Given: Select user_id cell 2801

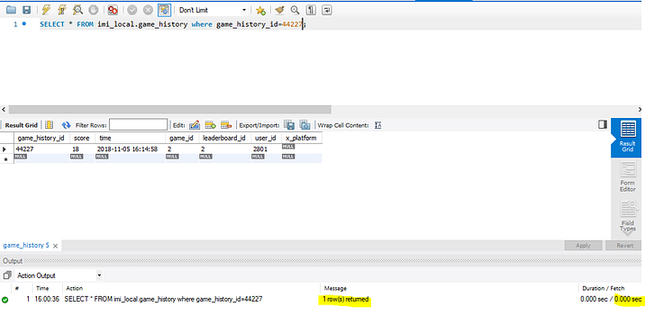Looking at the screenshot, I should (266, 149).
